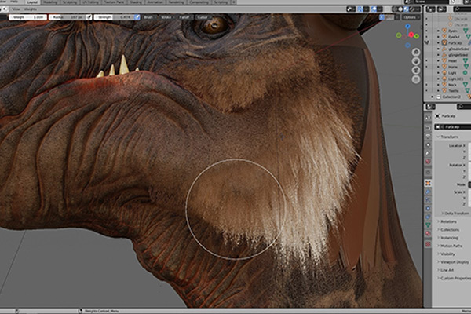
Task: Select the Teeth object in outliner
Action: (x=454, y=91)
